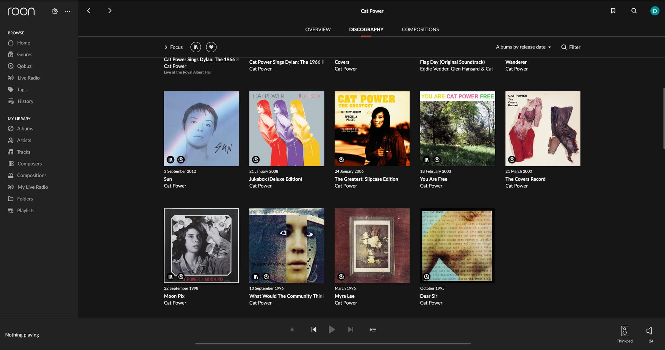This screenshot has height=350, width=665.
Task: Click library badge on You Are Free
Action: pyautogui.click(x=427, y=160)
